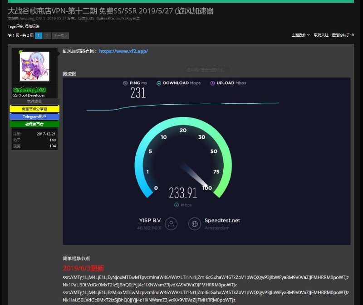The height and width of the screenshot is (305, 363).
Task: Click the speed reading 233.91
Action: [x=183, y=193]
